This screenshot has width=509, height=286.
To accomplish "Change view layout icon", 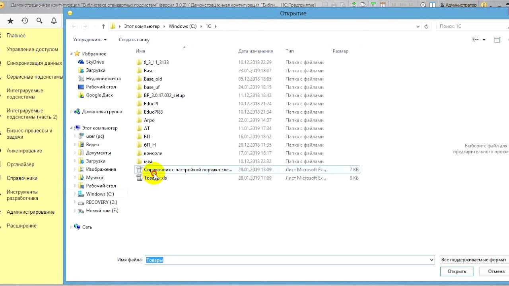I will point(475,40).
